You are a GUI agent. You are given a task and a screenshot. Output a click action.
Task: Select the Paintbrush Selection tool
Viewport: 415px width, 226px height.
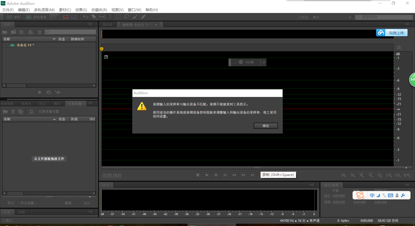coord(135,17)
